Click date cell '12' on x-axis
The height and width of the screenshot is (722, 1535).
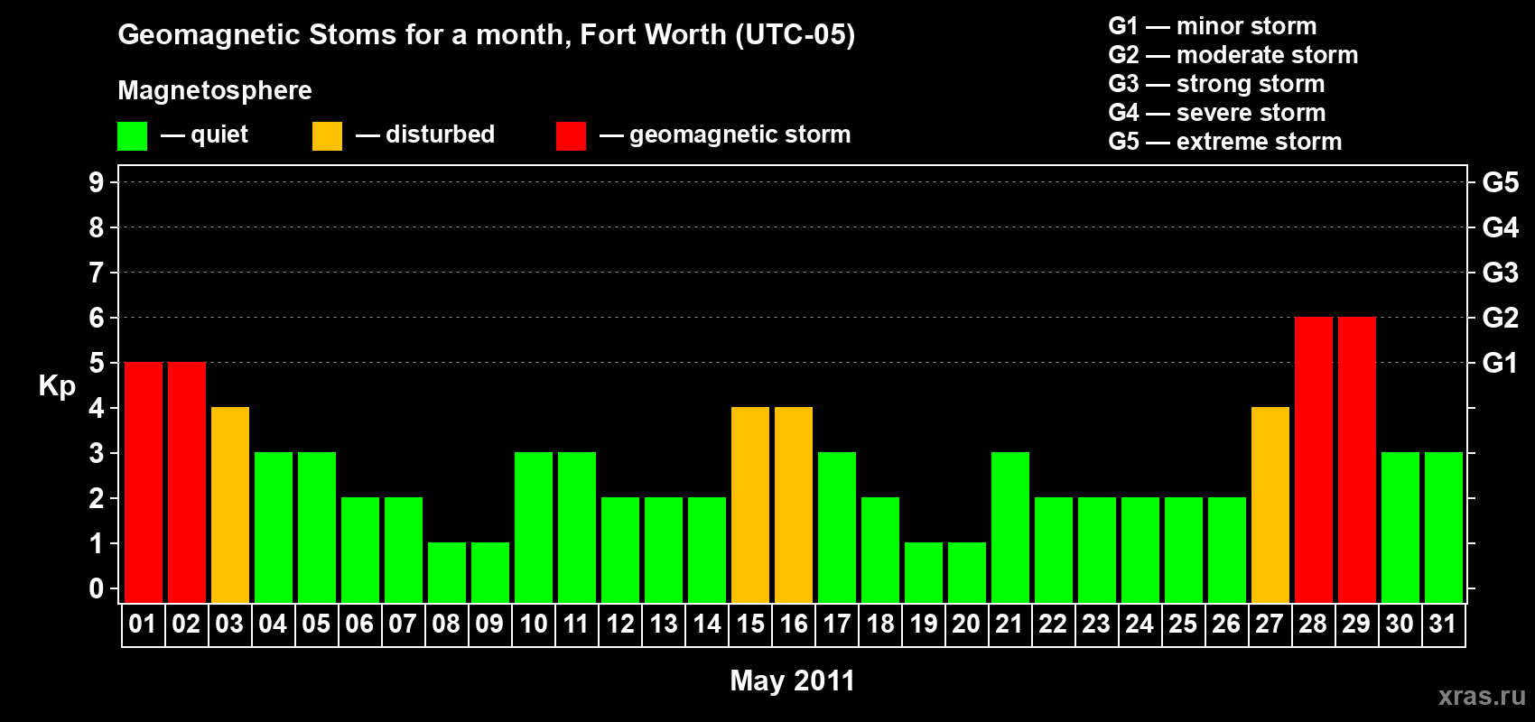[x=620, y=625]
